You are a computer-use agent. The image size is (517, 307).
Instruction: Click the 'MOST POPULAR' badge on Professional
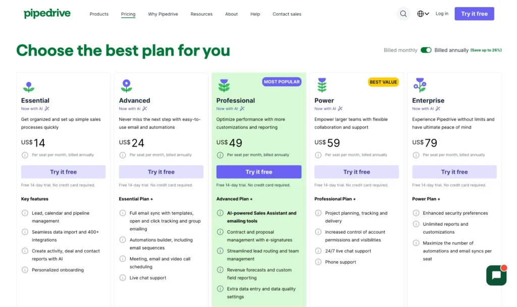[282, 81]
